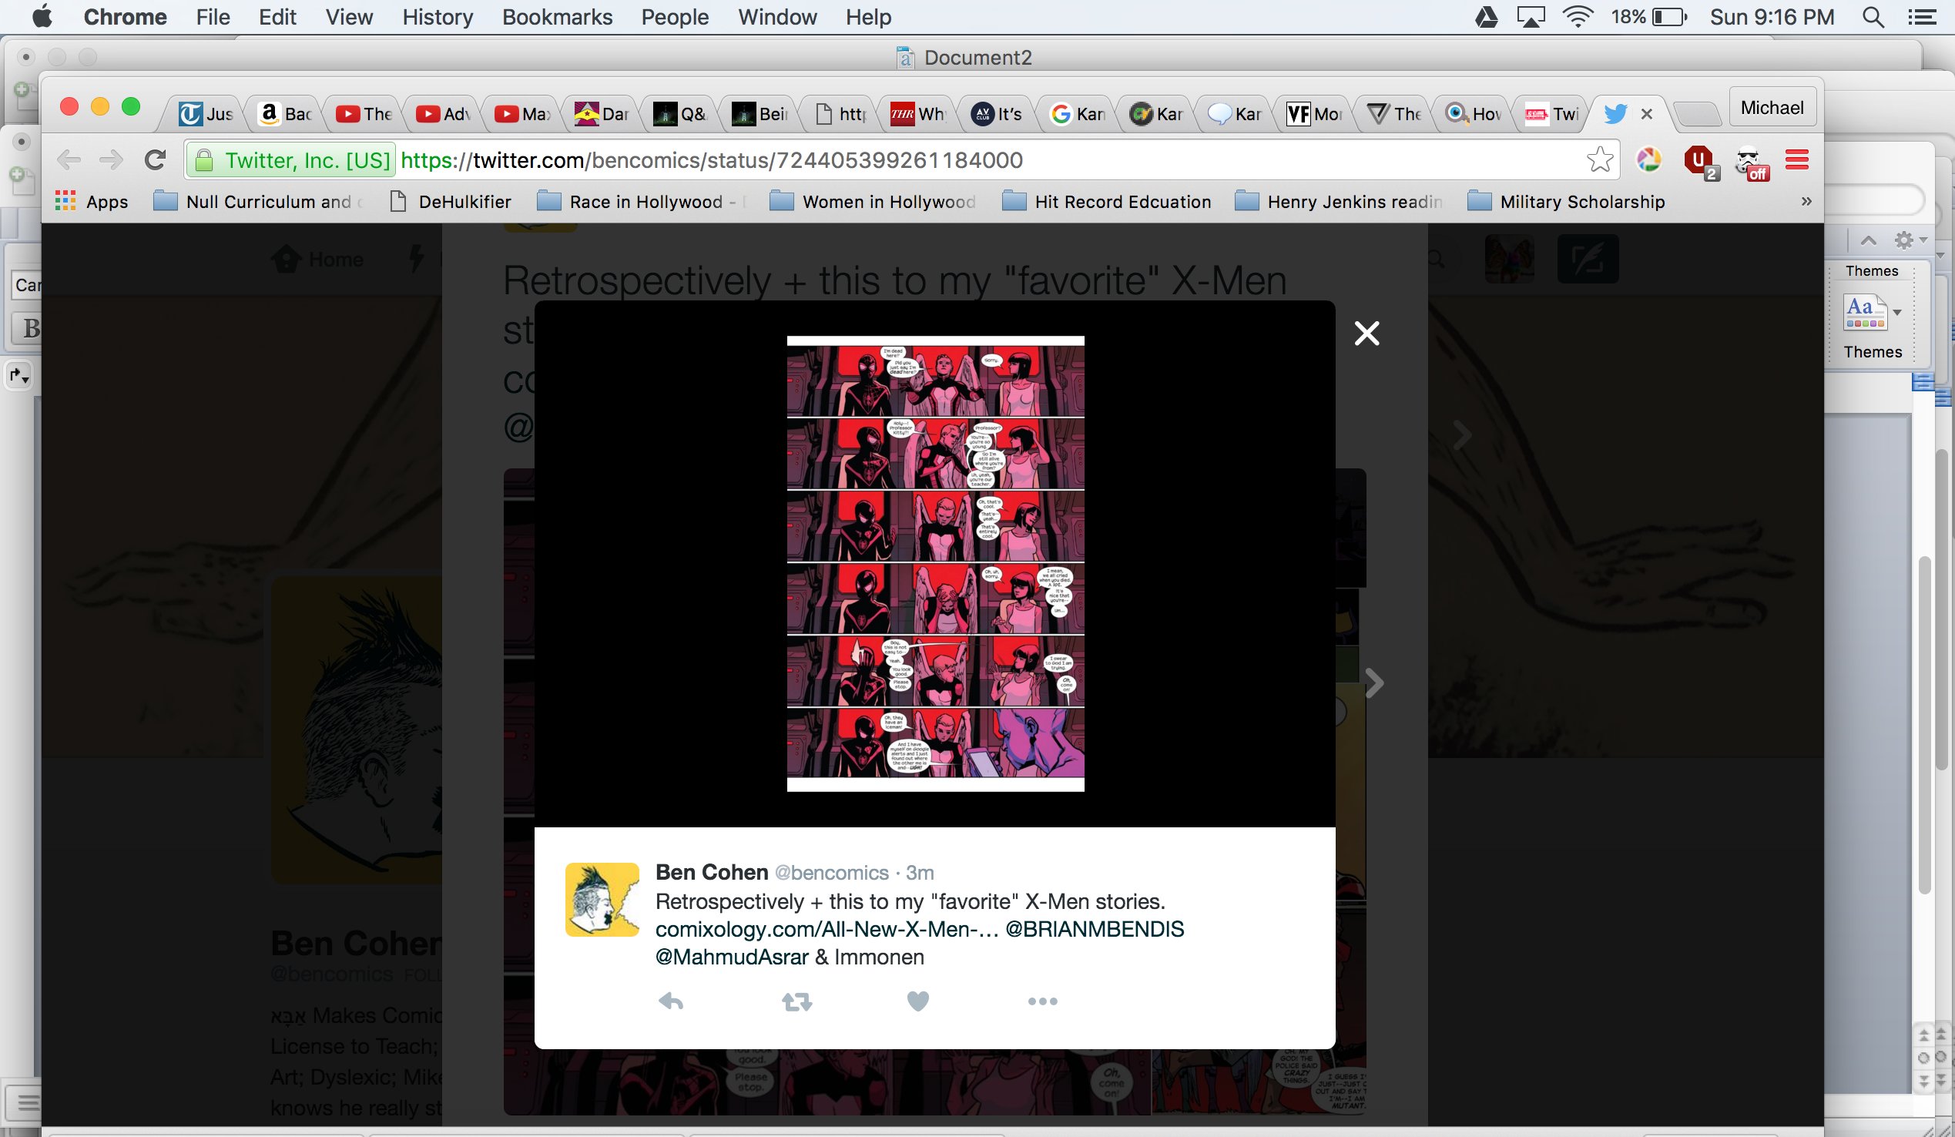Open the @BRIANMBENDIS mention link
Image resolution: width=1955 pixels, height=1137 pixels.
pyautogui.click(x=1094, y=929)
